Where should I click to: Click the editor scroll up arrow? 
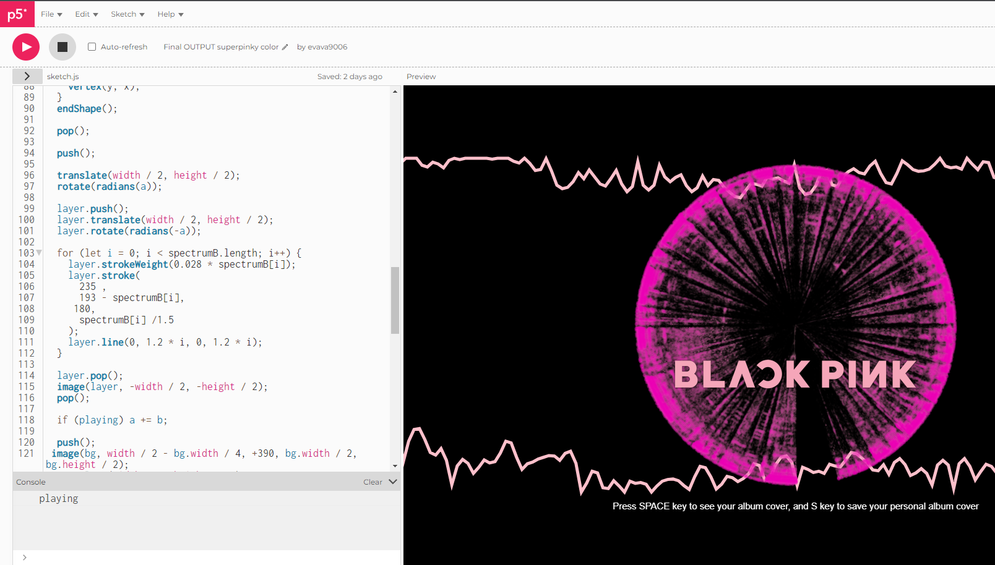pyautogui.click(x=395, y=91)
